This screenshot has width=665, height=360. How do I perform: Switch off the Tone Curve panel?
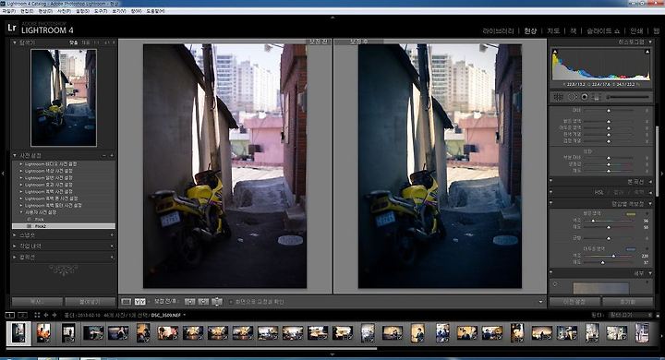tap(551, 182)
